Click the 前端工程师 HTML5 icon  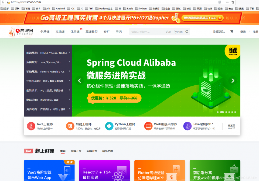(70, 126)
